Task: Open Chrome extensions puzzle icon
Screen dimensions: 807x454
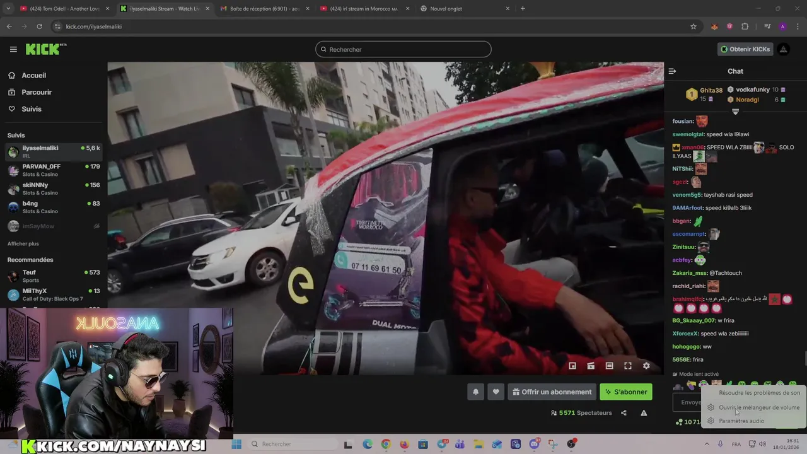Action: point(745,26)
